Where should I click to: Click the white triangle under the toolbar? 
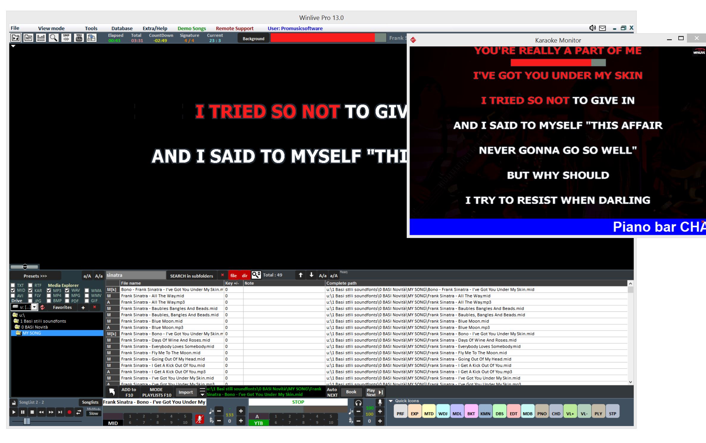13,46
